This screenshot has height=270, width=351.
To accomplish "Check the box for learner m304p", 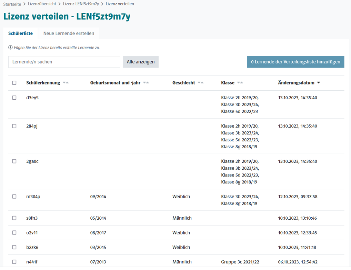I will (x=14, y=197).
